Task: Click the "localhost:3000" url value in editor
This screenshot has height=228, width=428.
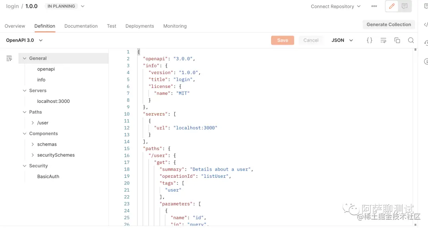Action: pyautogui.click(x=195, y=128)
